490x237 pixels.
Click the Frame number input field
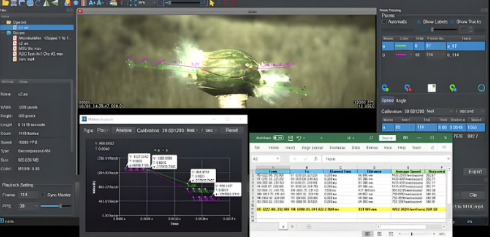pyautogui.click(x=28, y=194)
